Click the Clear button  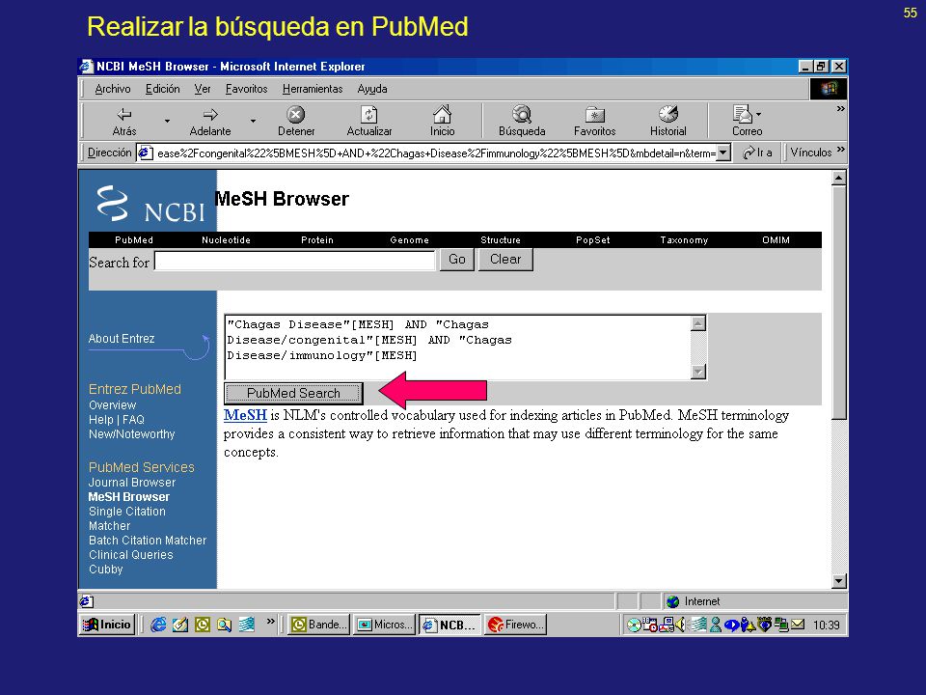click(x=505, y=260)
